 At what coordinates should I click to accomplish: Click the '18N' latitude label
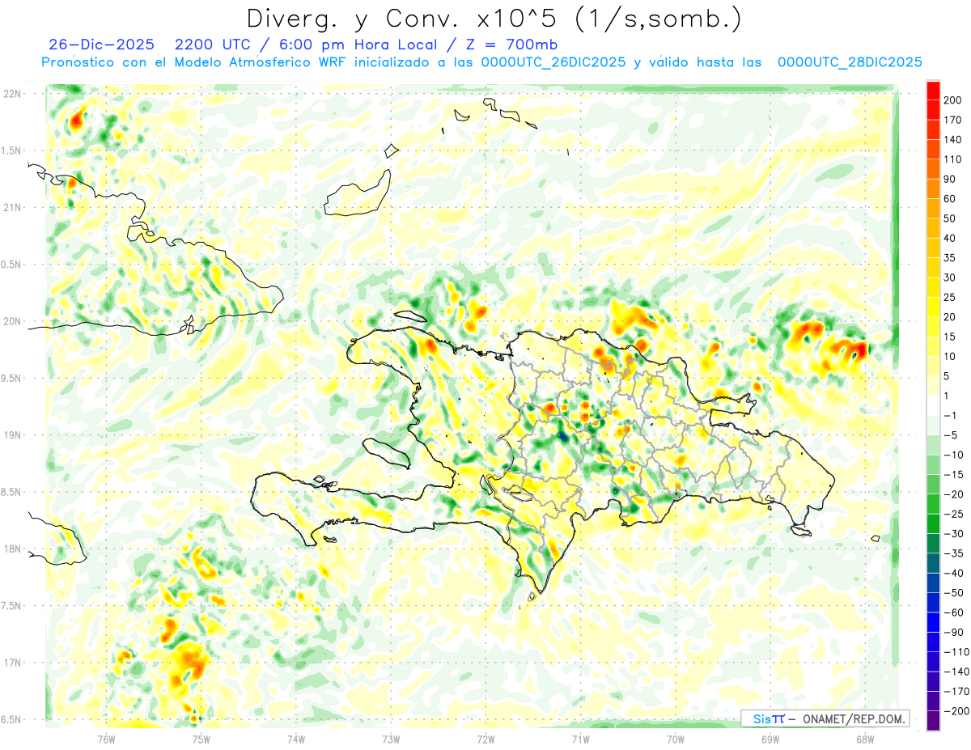tap(11, 549)
